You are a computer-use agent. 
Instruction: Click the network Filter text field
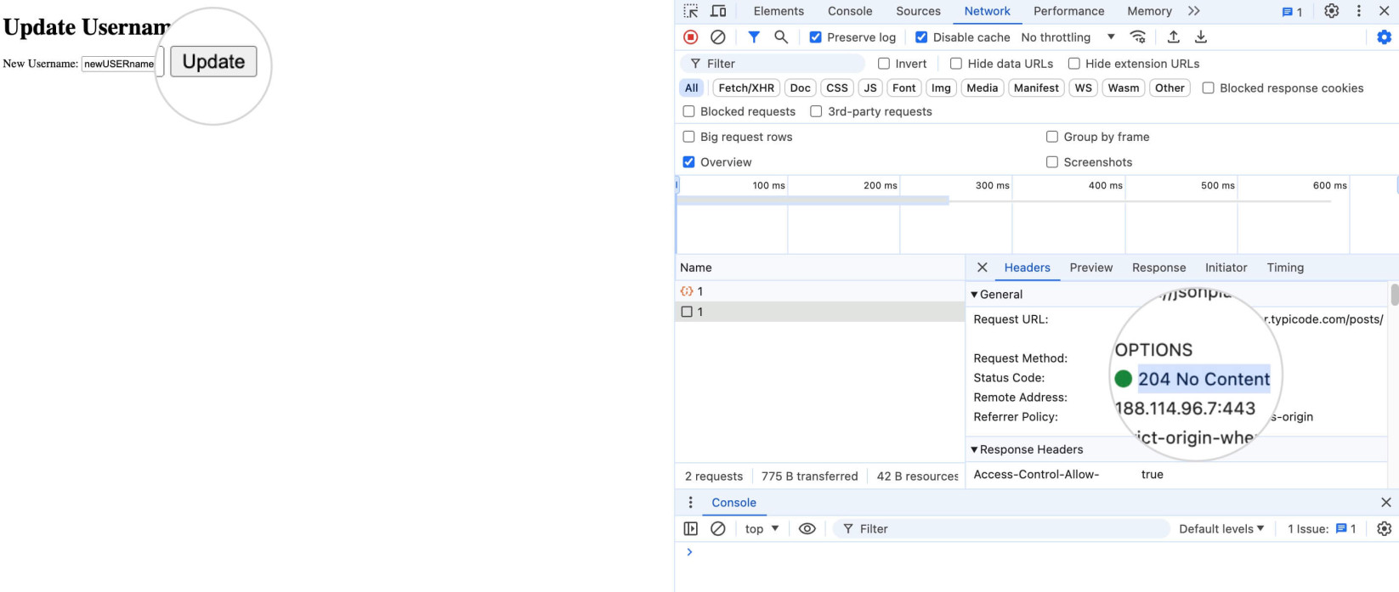point(773,64)
